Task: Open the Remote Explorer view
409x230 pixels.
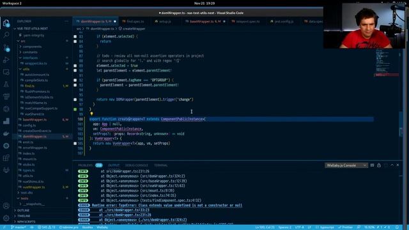Action: click(x=6, y=72)
